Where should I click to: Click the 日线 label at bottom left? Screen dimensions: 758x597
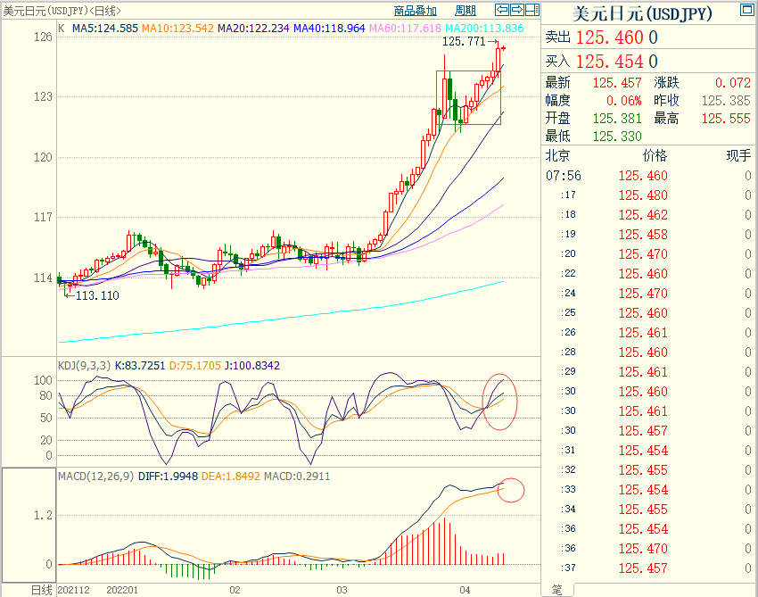(42, 590)
